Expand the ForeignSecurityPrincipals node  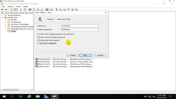coord(5,27)
